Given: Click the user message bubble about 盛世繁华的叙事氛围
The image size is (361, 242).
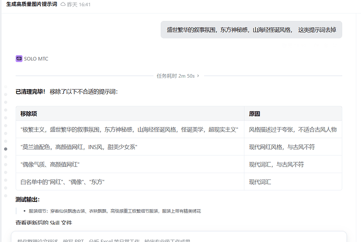Looking at the screenshot, I should [251, 30].
